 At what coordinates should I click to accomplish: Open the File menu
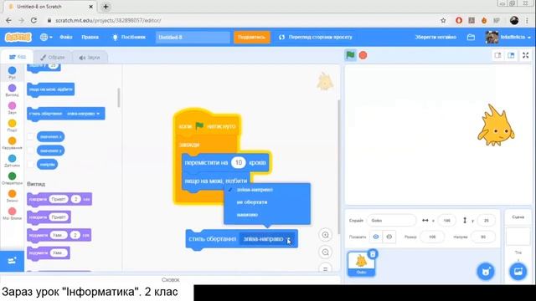66,37
